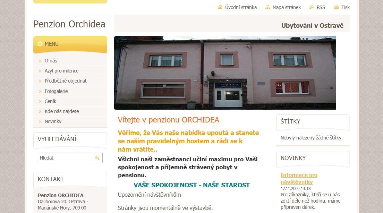Click the home icon beside Úvodní stránka
Image resolution: width=383 pixels, height=213 pixels.
pos(220,7)
